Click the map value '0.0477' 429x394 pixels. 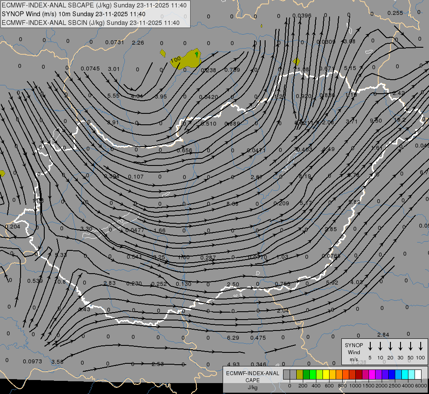coord(135,230)
